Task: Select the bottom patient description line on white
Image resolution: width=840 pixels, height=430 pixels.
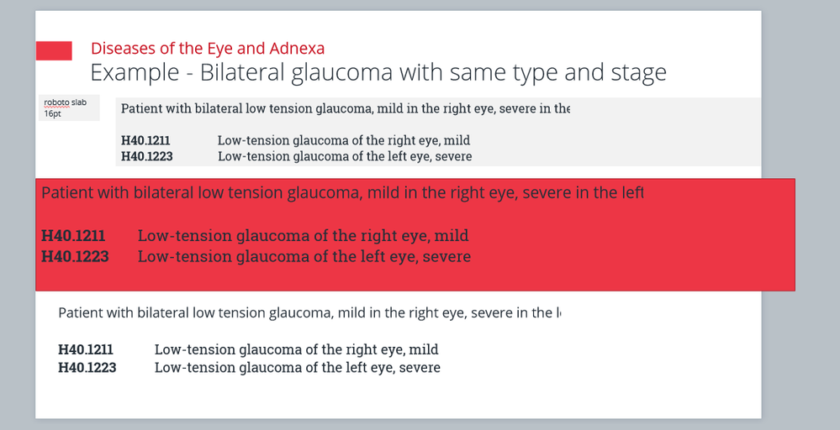Action: point(309,313)
